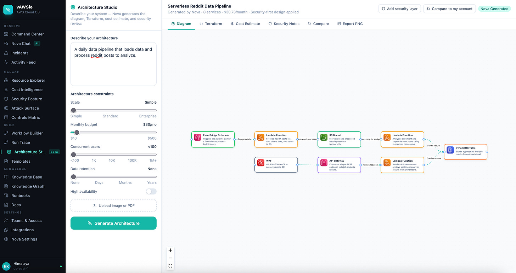This screenshot has width=516, height=273.
Task: Click Add security layer button
Action: click(x=399, y=9)
